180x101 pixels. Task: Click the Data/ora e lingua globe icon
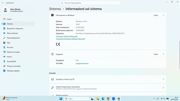click(4, 52)
